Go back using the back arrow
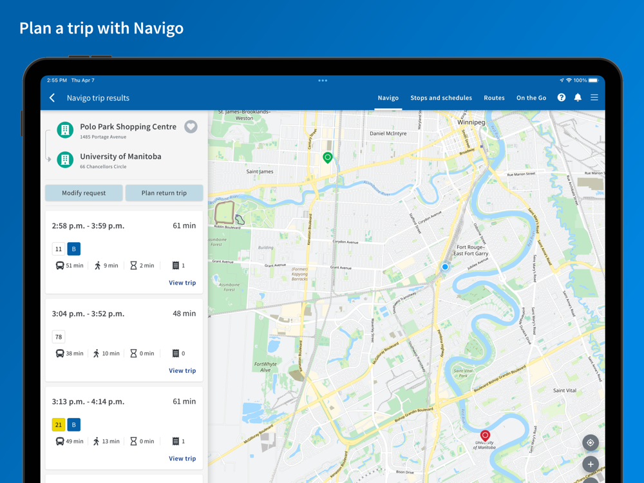644x483 pixels. [52, 98]
